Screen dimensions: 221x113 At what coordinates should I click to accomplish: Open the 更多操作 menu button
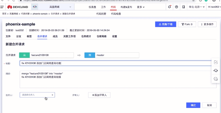[x=207, y=24]
